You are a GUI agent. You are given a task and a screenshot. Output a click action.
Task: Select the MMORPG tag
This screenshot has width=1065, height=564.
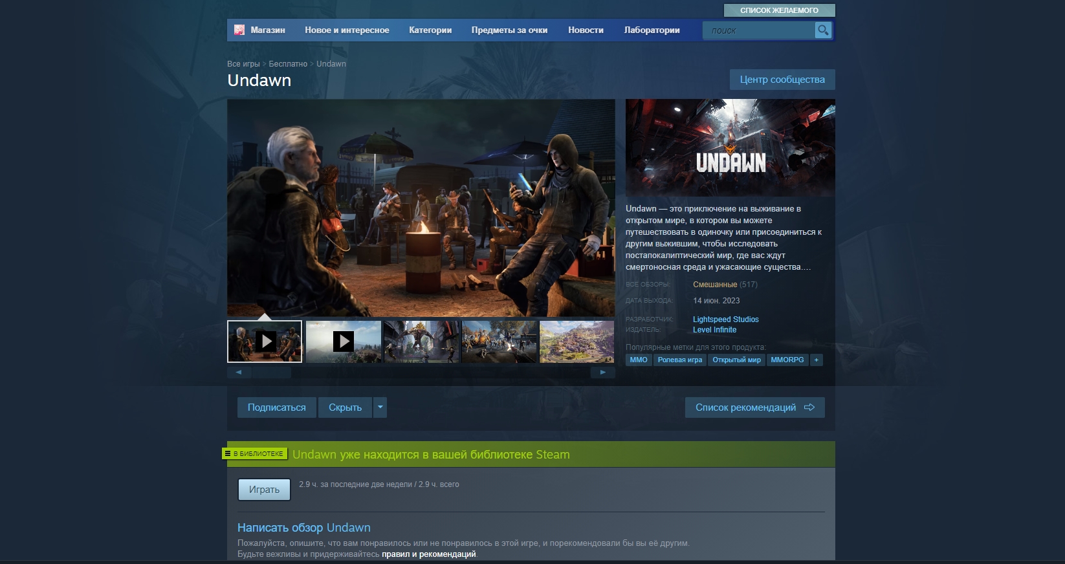pos(787,360)
